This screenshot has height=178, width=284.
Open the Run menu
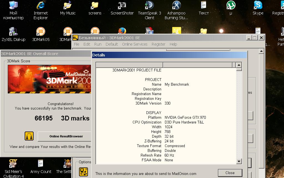coord(98,44)
